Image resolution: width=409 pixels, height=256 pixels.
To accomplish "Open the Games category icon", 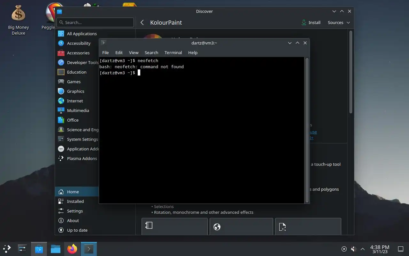I will click(x=61, y=82).
